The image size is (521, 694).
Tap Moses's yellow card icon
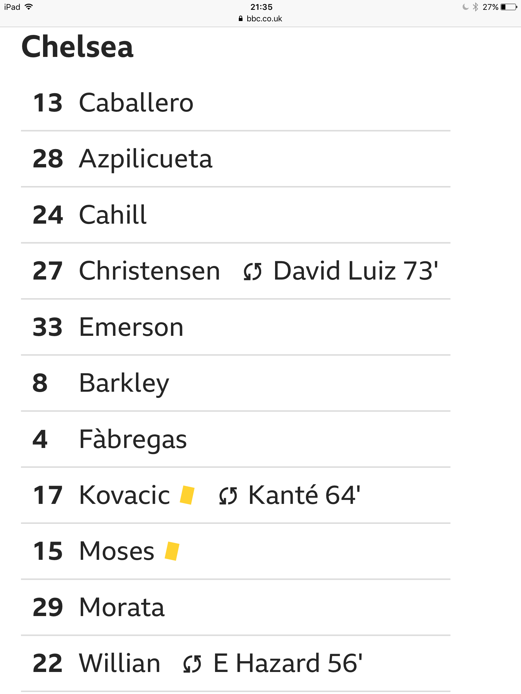tap(172, 551)
